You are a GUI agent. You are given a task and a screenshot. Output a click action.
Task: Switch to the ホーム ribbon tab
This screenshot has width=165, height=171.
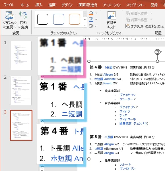(x=25, y=5)
